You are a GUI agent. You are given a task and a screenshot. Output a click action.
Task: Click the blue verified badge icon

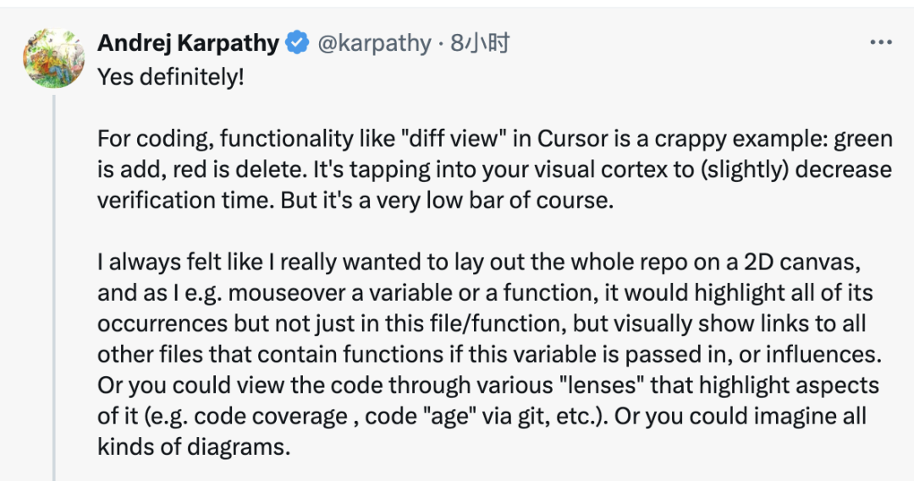tap(297, 42)
